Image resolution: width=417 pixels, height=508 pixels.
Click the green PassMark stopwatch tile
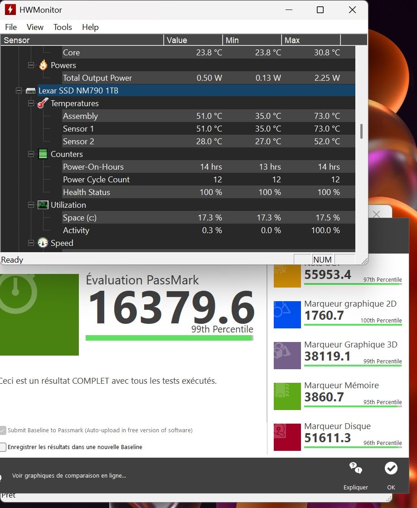[x=39, y=315]
